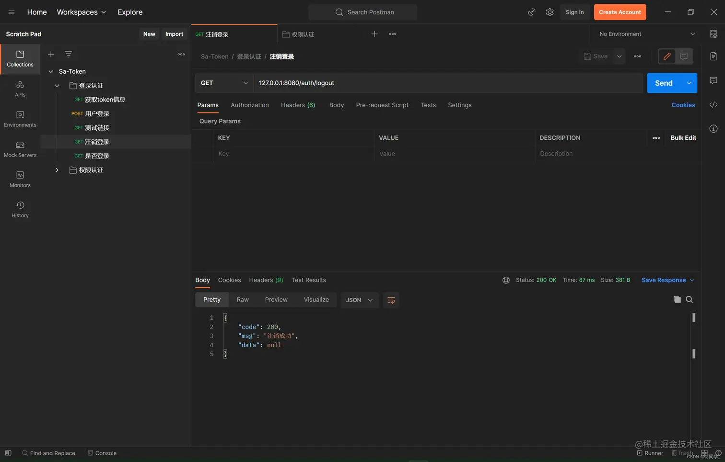The width and height of the screenshot is (725, 462).
Task: Open environment quick look icon
Action: pyautogui.click(x=713, y=34)
